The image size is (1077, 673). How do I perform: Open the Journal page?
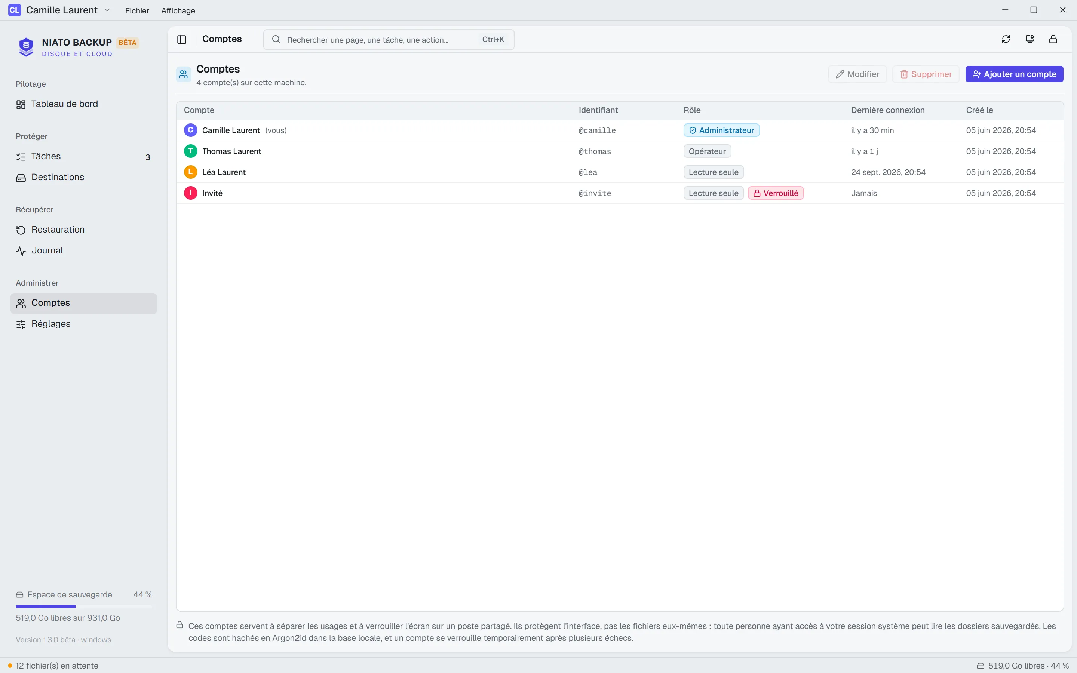click(x=84, y=251)
